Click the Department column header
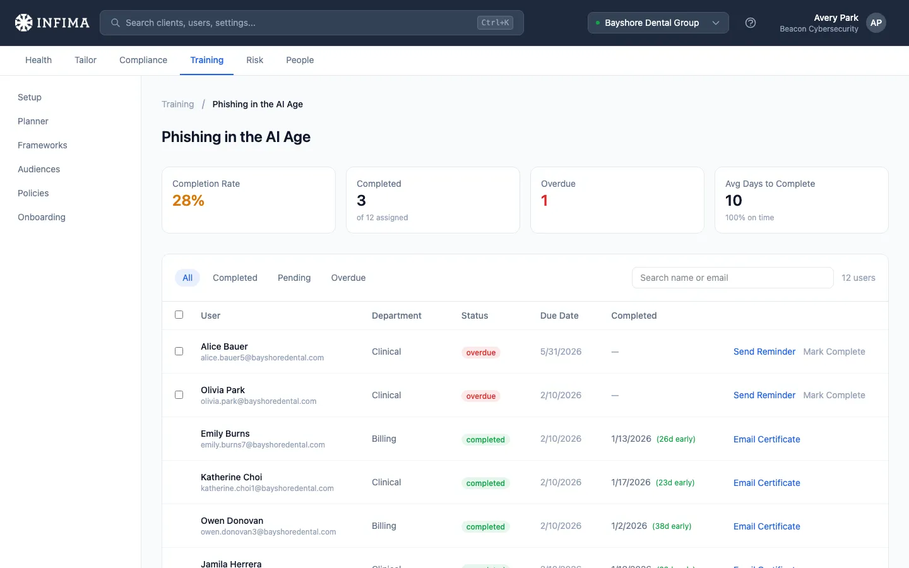Screen dimensions: 909x568 pyautogui.click(x=396, y=316)
